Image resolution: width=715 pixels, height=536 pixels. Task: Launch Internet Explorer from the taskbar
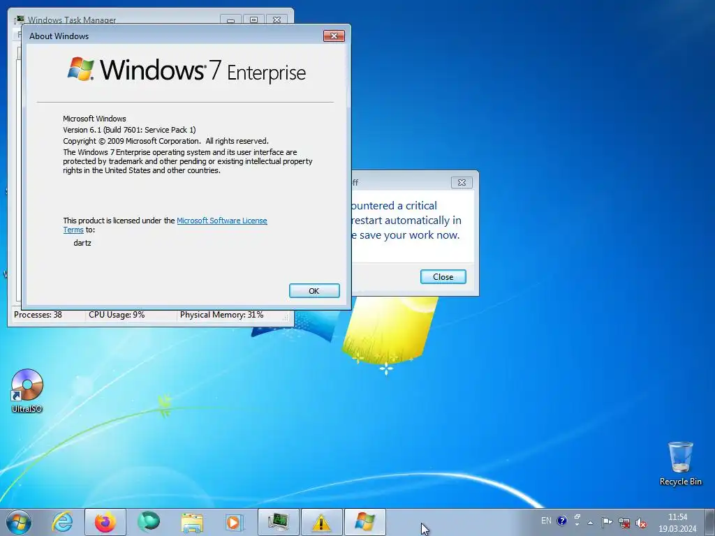(x=62, y=522)
